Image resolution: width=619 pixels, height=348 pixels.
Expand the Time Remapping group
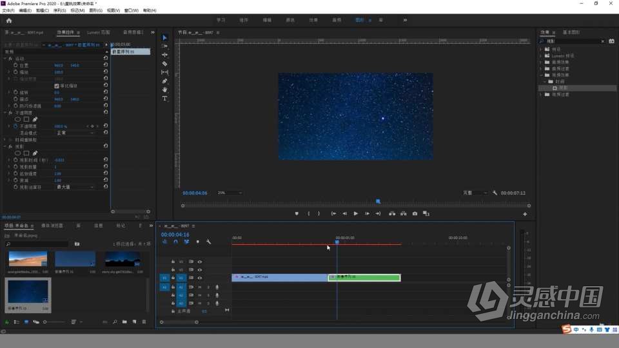coord(6,140)
